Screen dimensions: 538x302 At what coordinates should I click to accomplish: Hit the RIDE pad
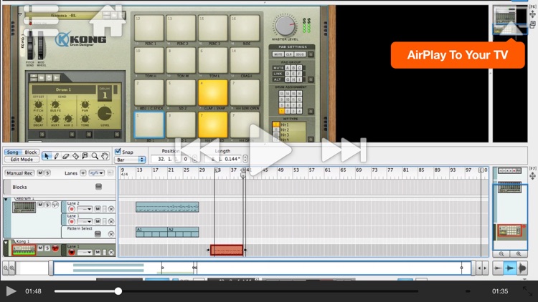[x=245, y=28]
